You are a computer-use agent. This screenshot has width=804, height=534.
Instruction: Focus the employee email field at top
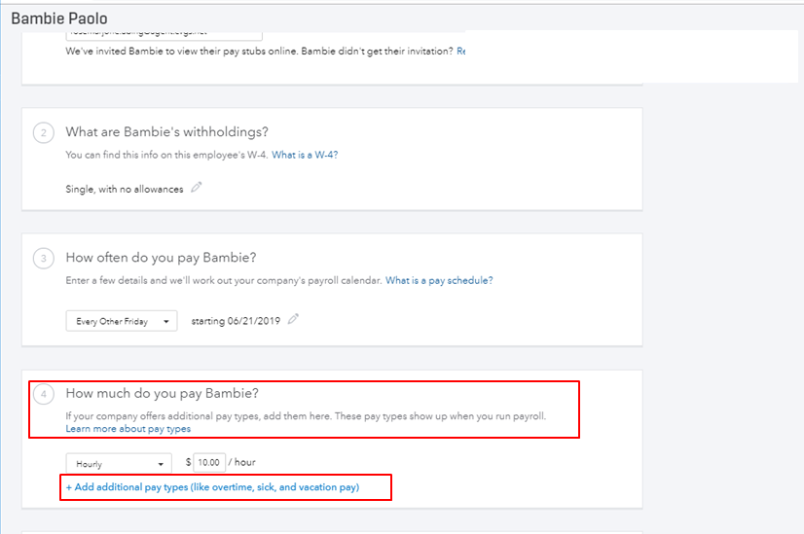[x=164, y=34]
